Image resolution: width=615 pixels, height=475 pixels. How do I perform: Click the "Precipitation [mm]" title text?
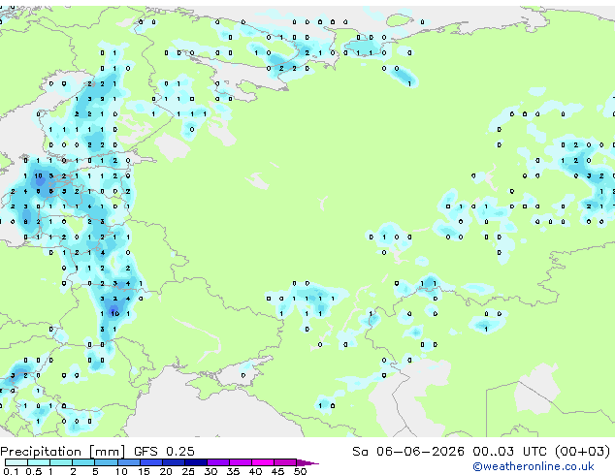tap(63, 452)
